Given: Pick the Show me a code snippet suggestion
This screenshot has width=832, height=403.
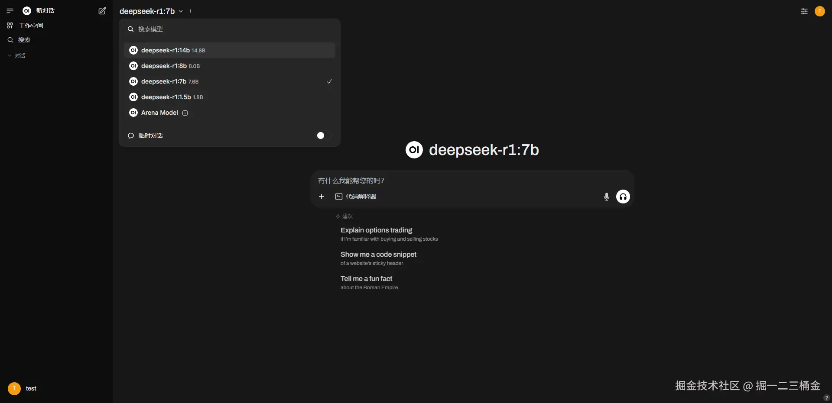Looking at the screenshot, I should pyautogui.click(x=378, y=258).
